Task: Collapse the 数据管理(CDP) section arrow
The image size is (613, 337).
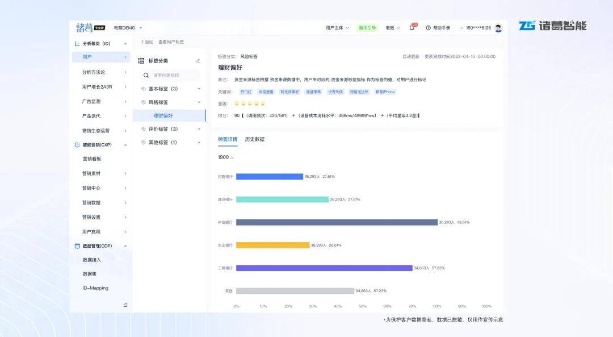Action: click(125, 246)
